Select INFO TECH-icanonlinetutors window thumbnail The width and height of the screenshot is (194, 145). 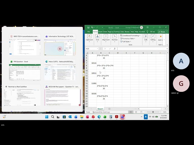click(x=25, y=45)
